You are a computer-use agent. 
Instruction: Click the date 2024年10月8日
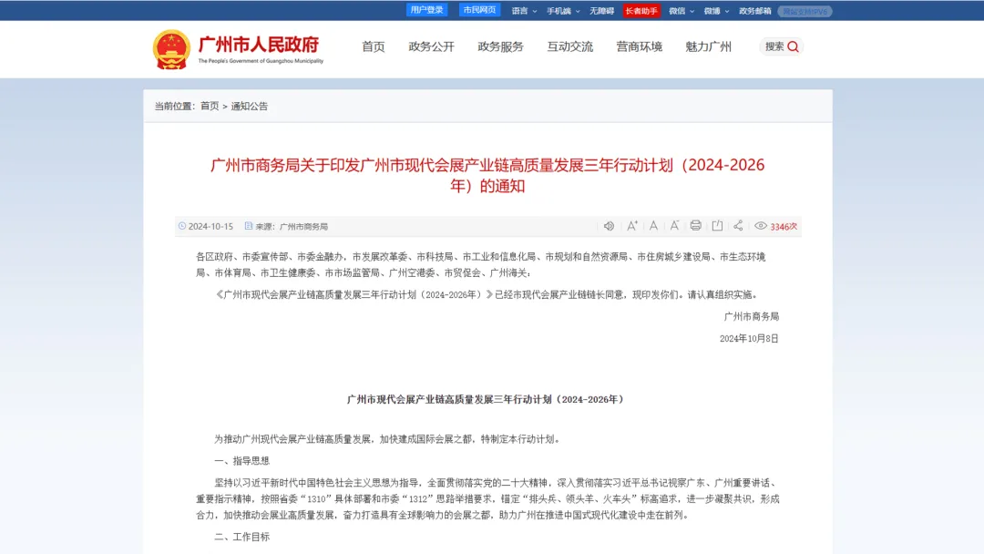pos(749,338)
